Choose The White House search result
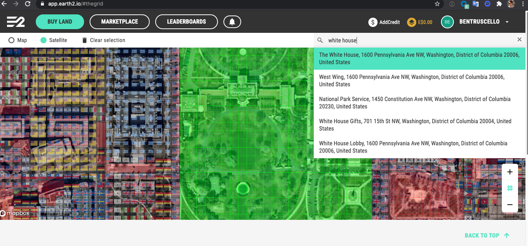The width and height of the screenshot is (528, 246). click(420, 59)
